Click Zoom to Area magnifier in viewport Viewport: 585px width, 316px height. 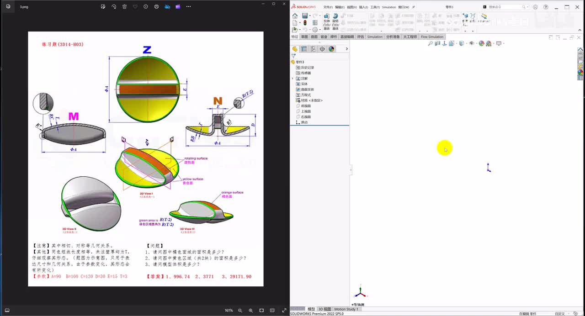[431, 43]
